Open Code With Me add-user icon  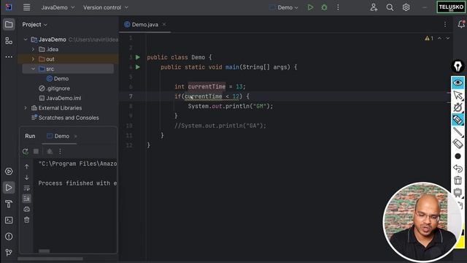point(374,7)
